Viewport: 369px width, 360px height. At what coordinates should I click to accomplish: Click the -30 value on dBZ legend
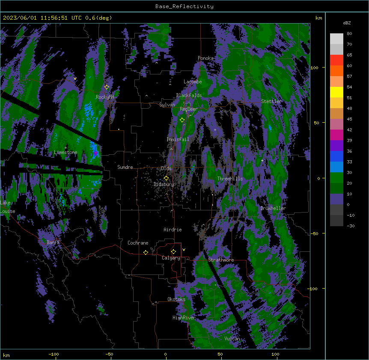(x=351, y=226)
